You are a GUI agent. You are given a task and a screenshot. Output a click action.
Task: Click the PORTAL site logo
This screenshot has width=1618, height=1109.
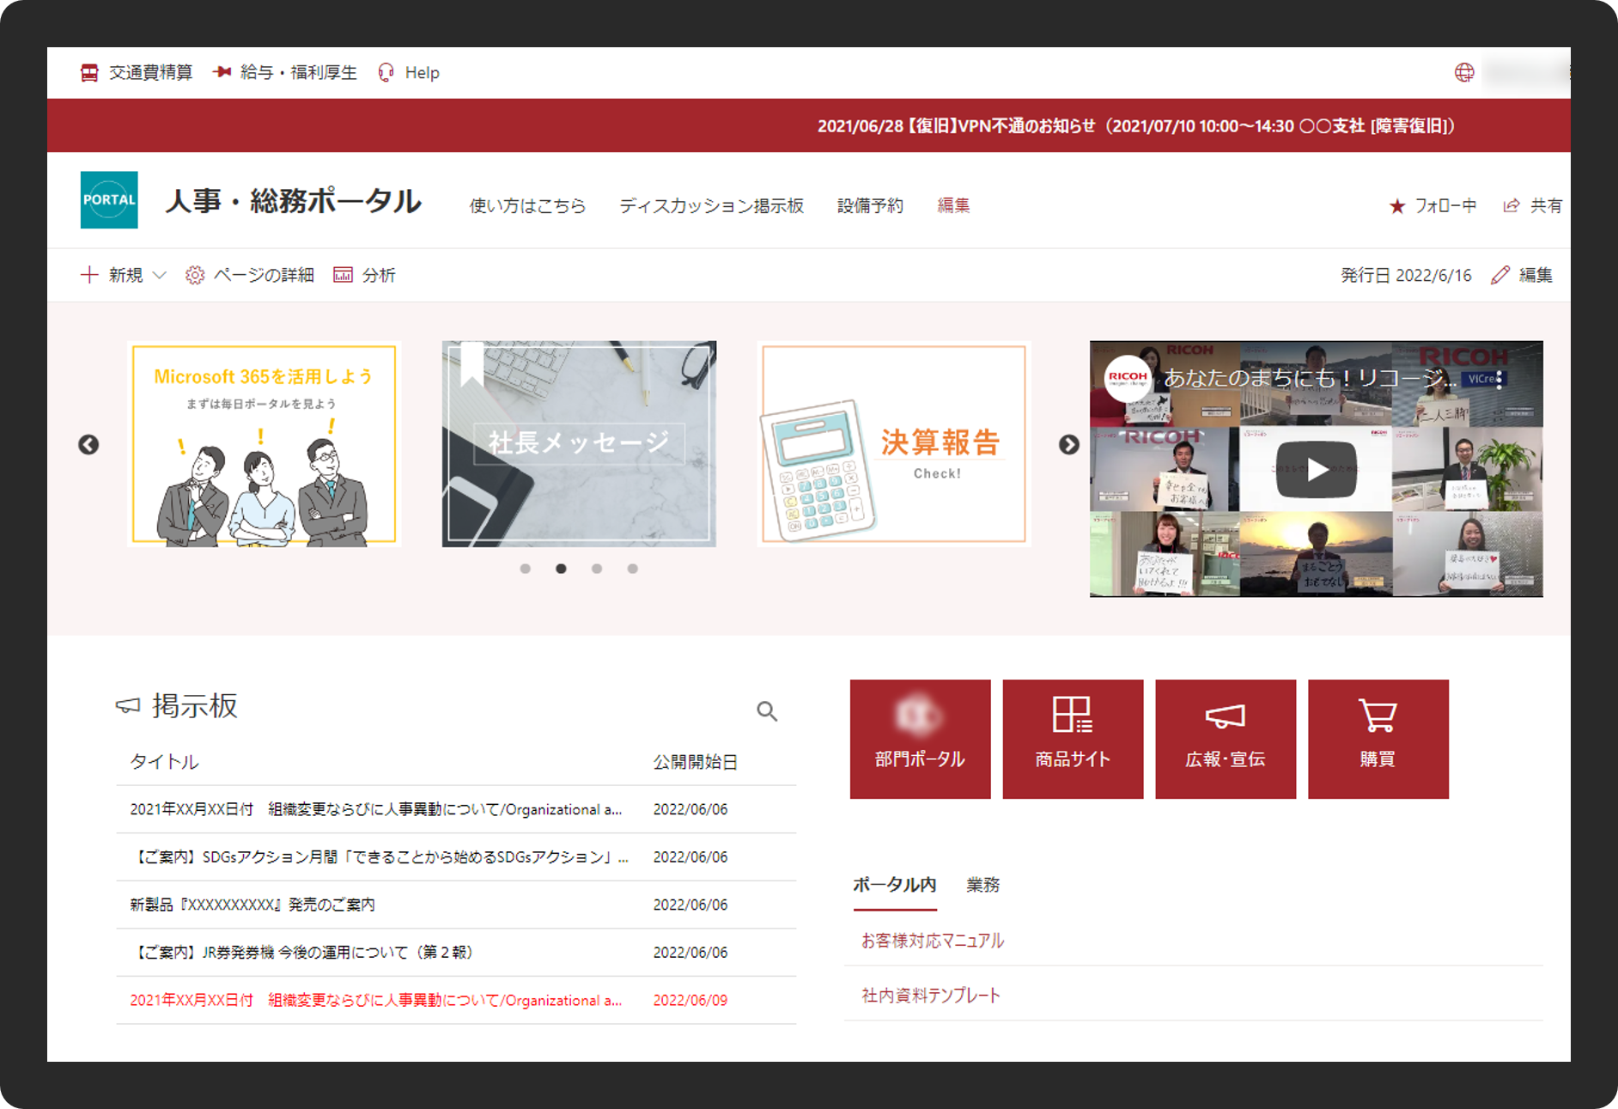(x=109, y=200)
